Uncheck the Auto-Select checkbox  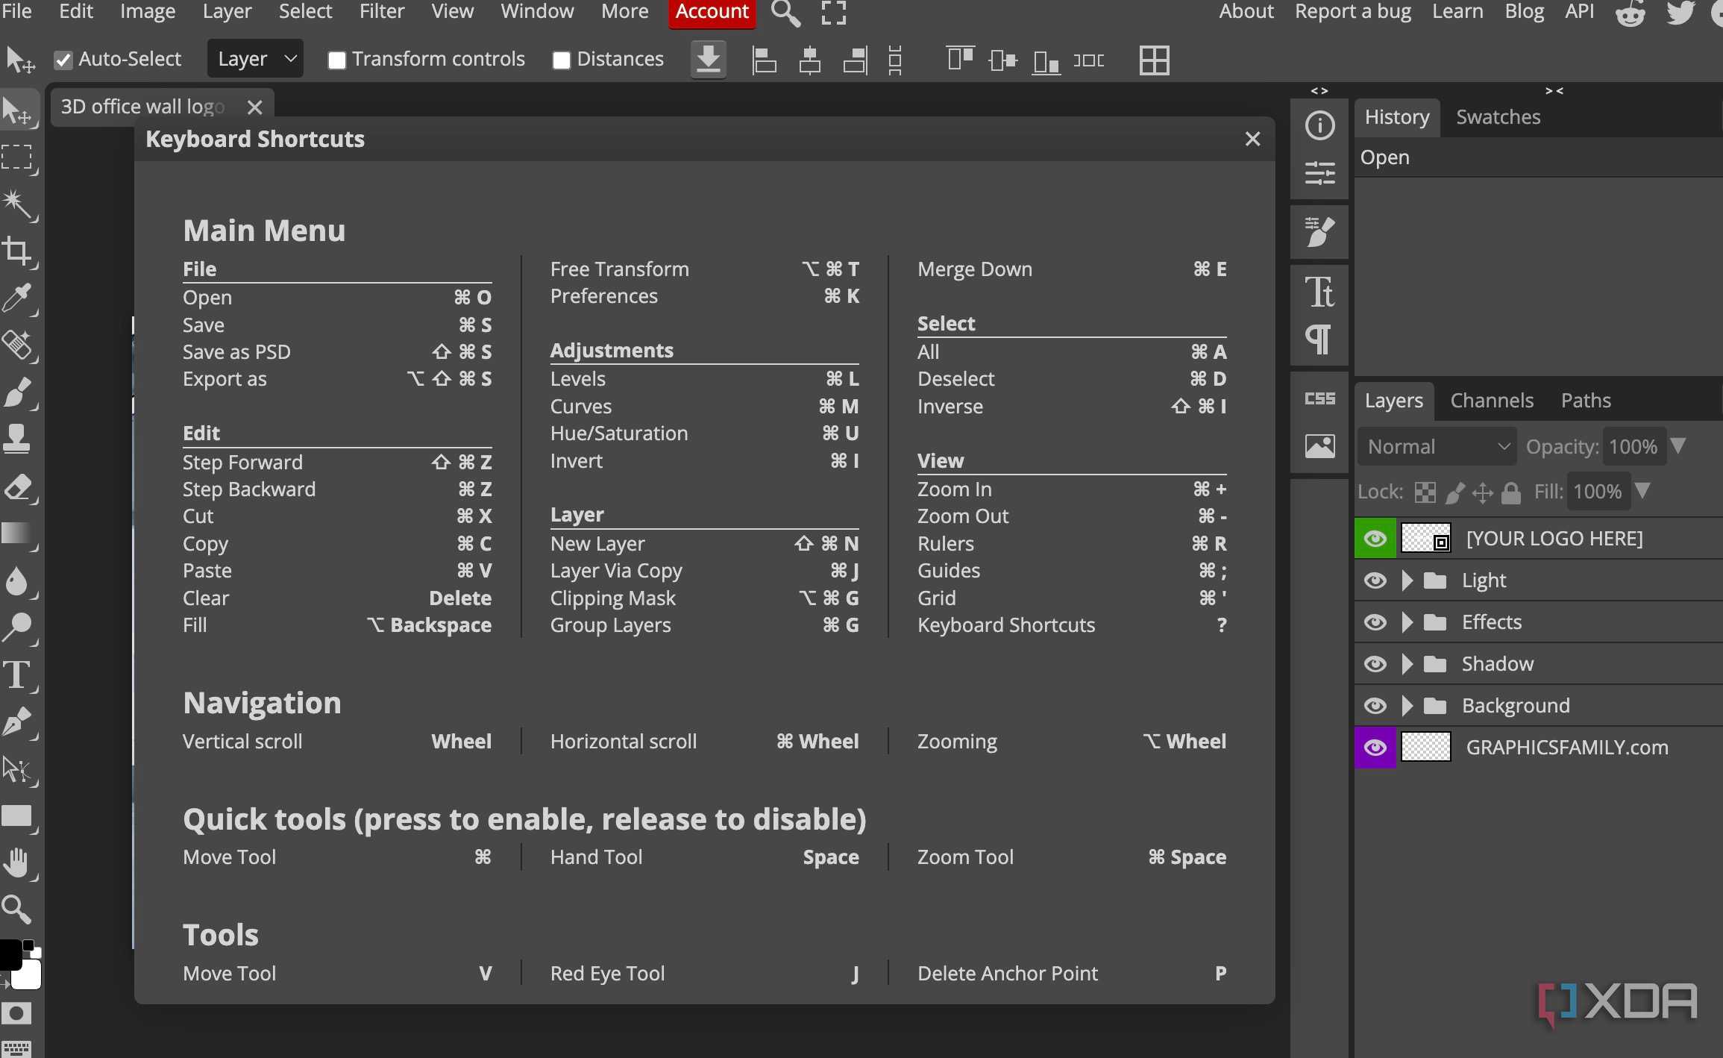point(63,60)
